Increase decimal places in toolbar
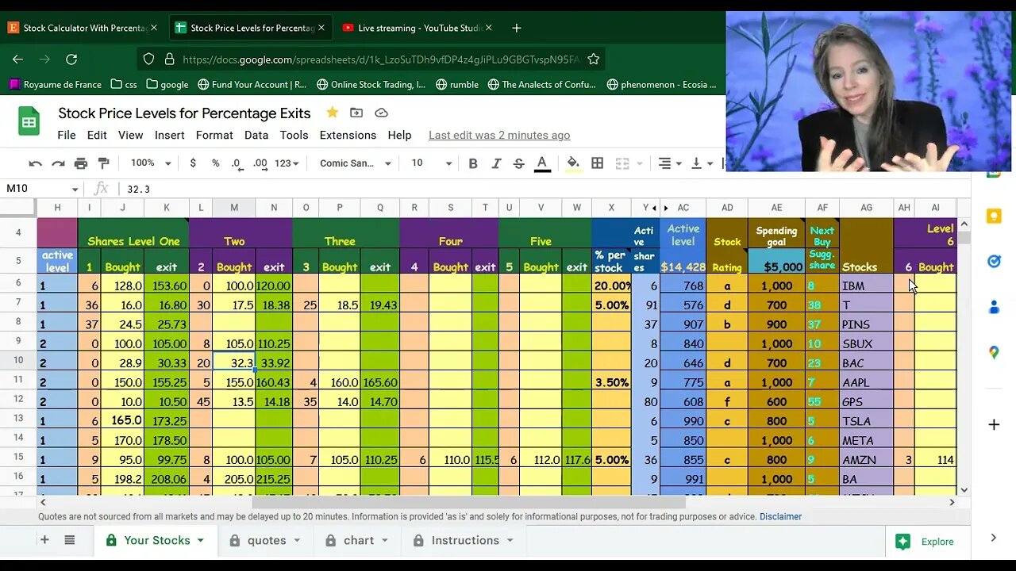The width and height of the screenshot is (1016, 571). (x=260, y=163)
